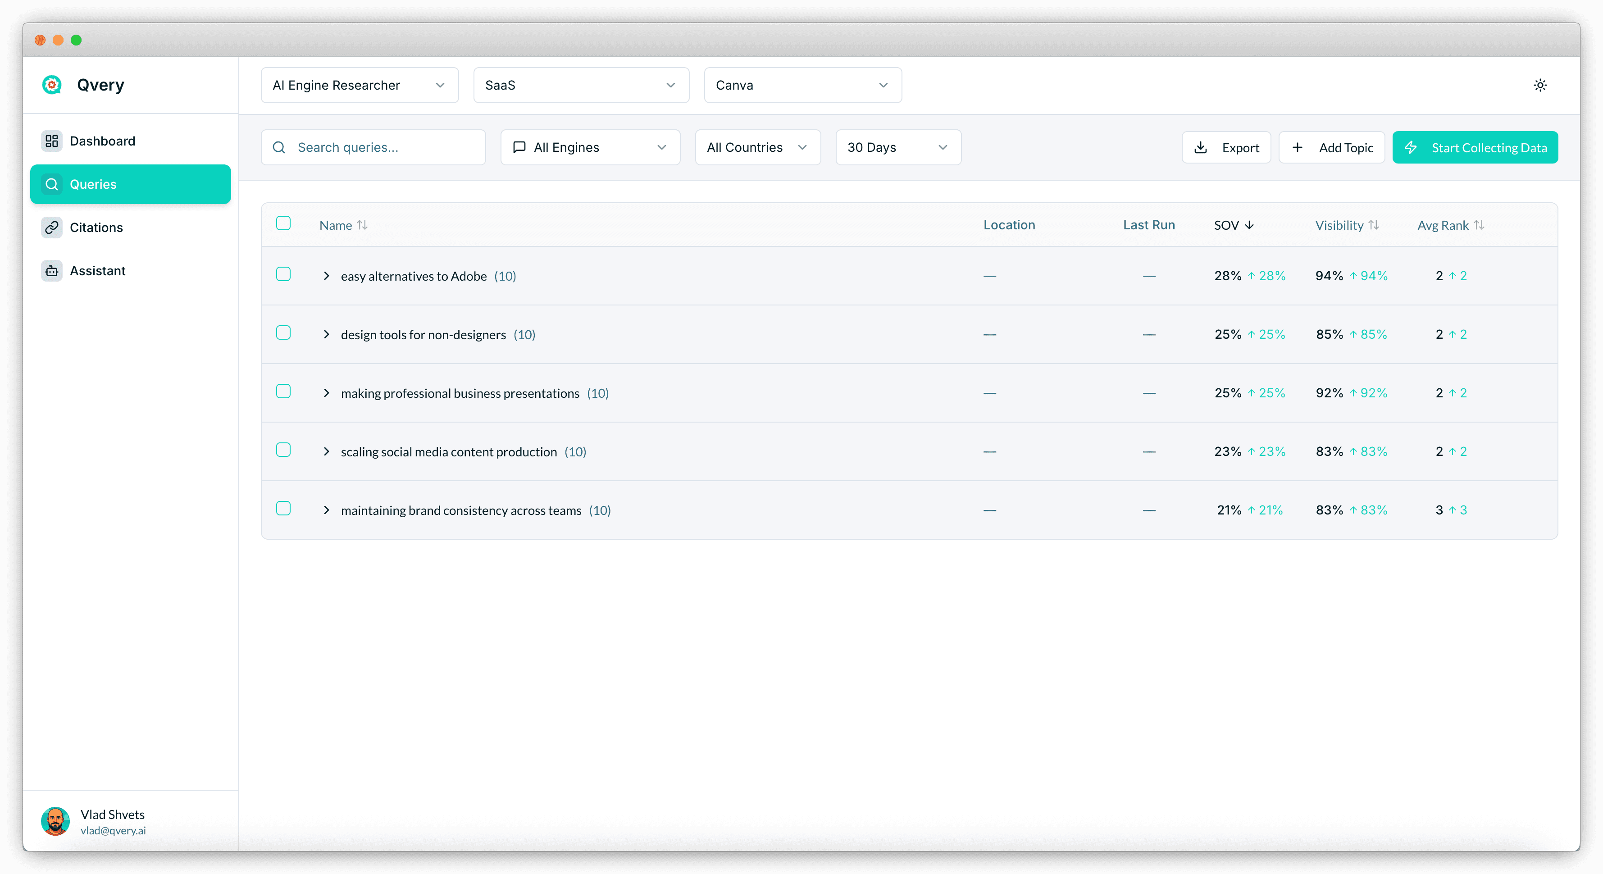Expand the 'easy alternatives to Adobe' topic chevron
Image resolution: width=1603 pixels, height=874 pixels.
tap(326, 276)
